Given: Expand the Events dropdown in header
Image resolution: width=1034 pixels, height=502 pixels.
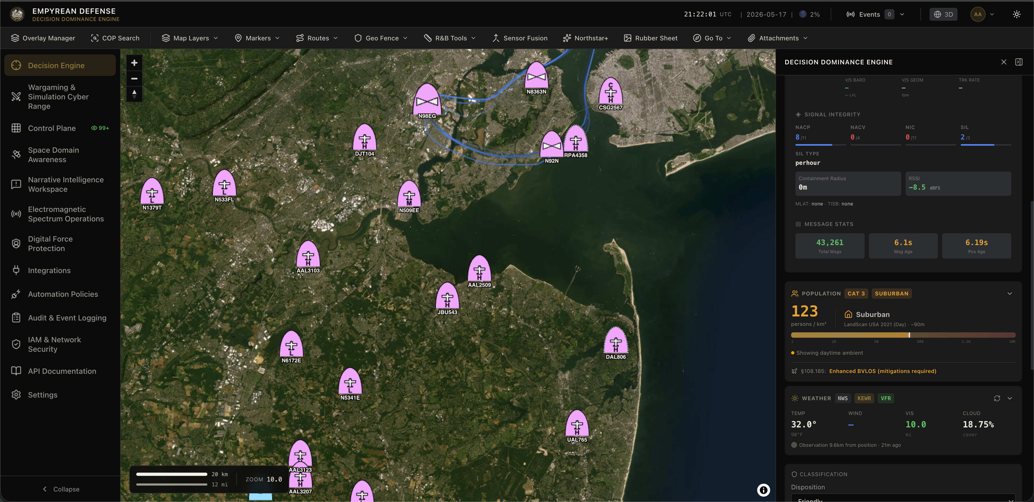Looking at the screenshot, I should pos(875,15).
